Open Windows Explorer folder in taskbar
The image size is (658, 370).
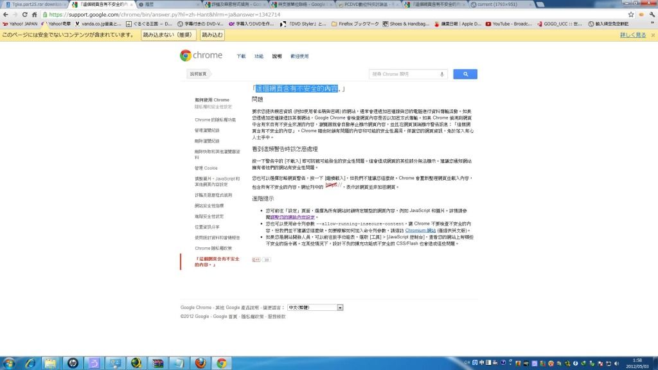point(51,363)
